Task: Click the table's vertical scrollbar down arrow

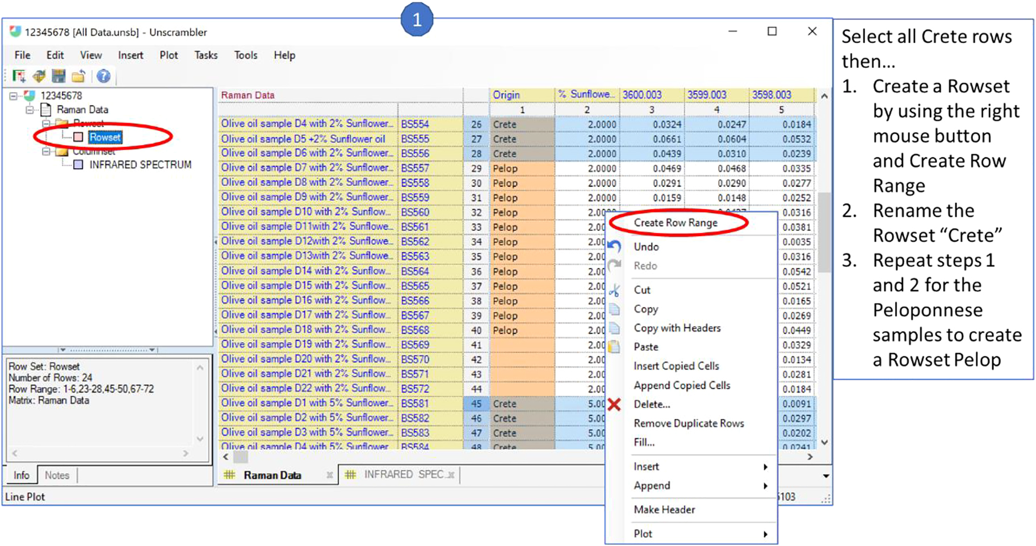Action: coord(824,443)
